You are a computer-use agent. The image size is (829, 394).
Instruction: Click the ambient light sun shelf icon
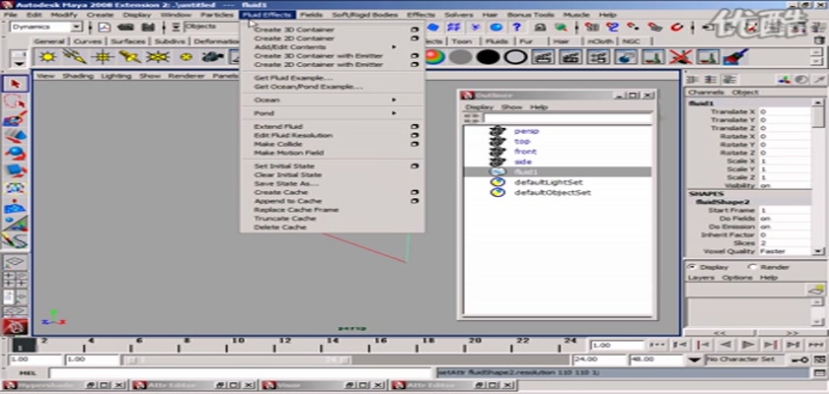[48, 56]
